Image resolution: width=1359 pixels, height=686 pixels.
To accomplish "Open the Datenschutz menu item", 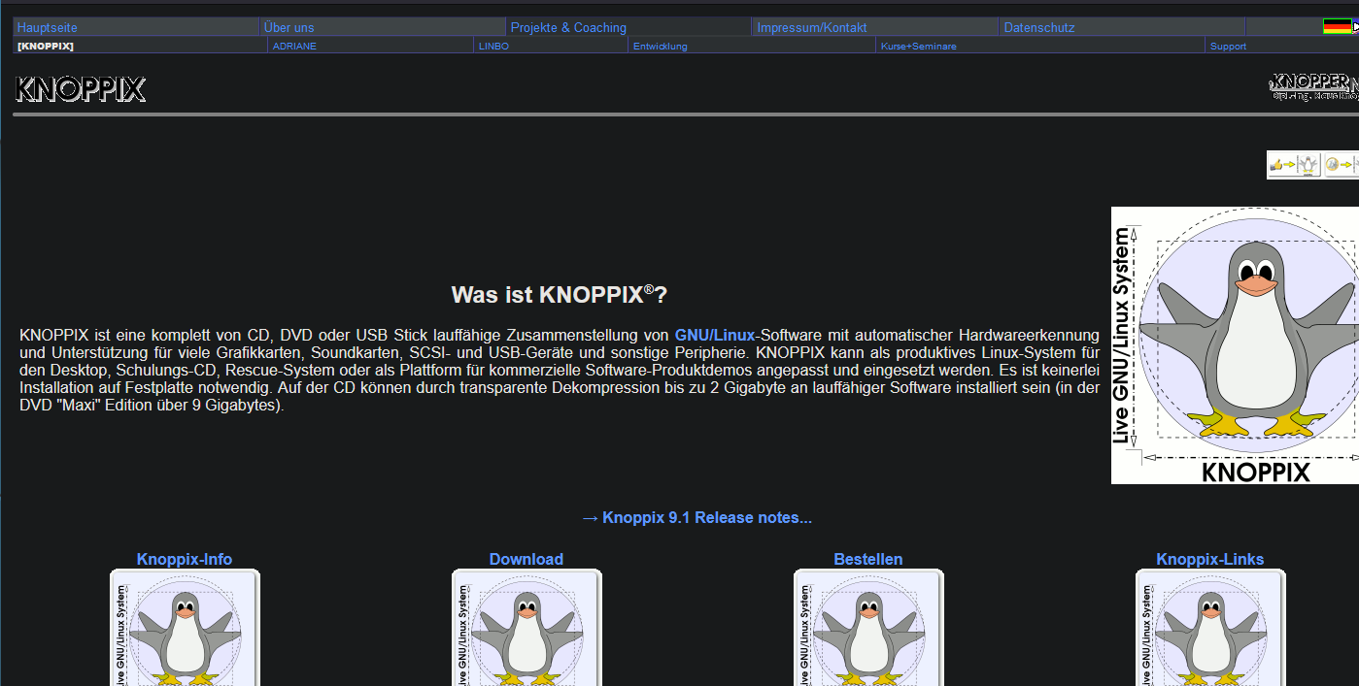I will coord(1039,27).
